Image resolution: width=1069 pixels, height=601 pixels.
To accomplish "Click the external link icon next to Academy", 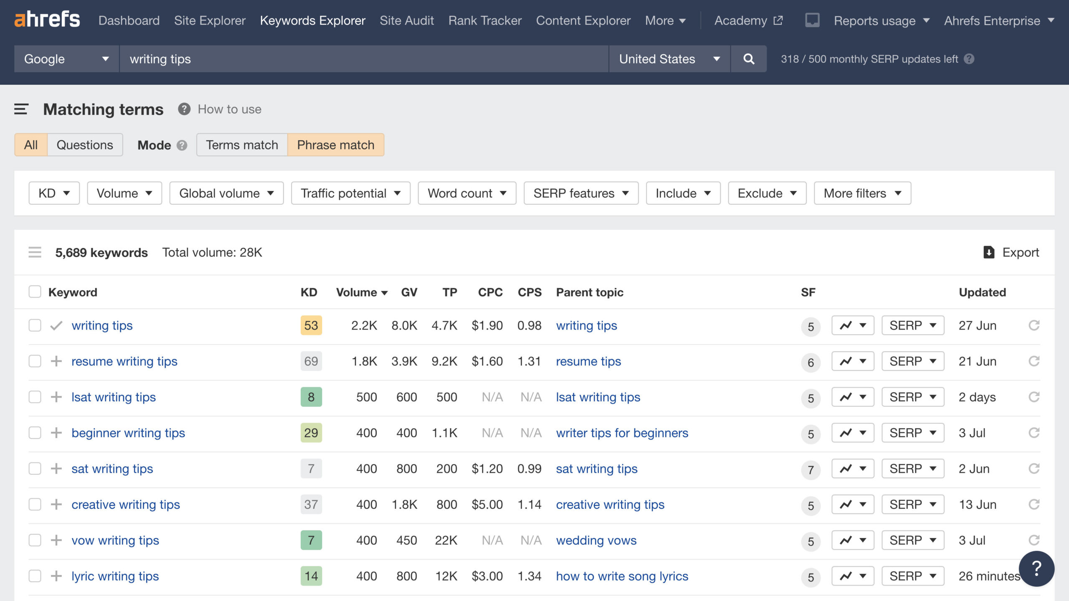I will 778,20.
